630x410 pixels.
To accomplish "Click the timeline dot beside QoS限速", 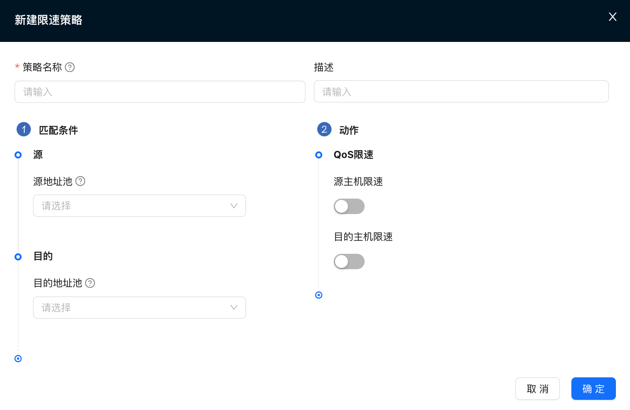I will coord(319,155).
